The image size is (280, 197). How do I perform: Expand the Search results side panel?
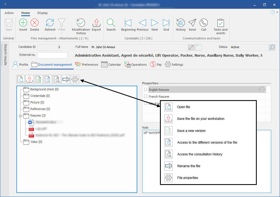click(x=5, y=55)
